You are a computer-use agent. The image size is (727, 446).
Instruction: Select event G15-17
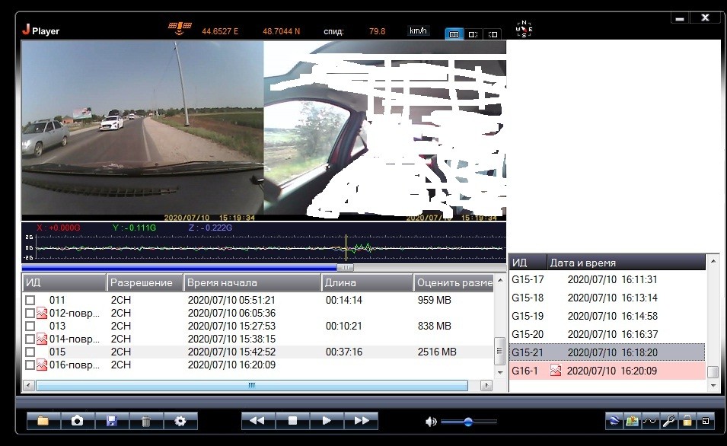[x=607, y=279]
